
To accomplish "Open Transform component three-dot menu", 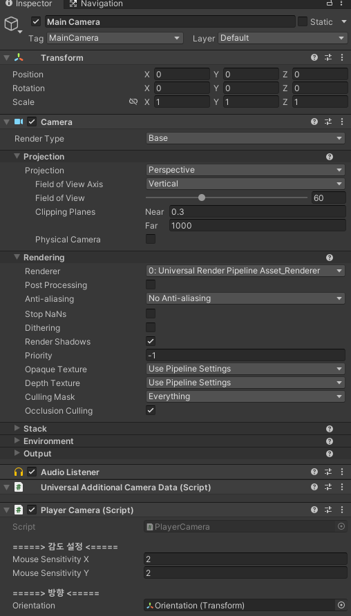I will pyautogui.click(x=341, y=58).
